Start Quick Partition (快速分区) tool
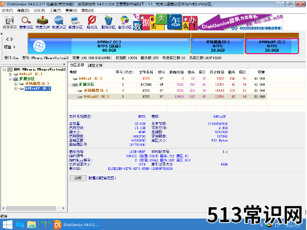This screenshot has height=230, width=307. click(x=59, y=22)
